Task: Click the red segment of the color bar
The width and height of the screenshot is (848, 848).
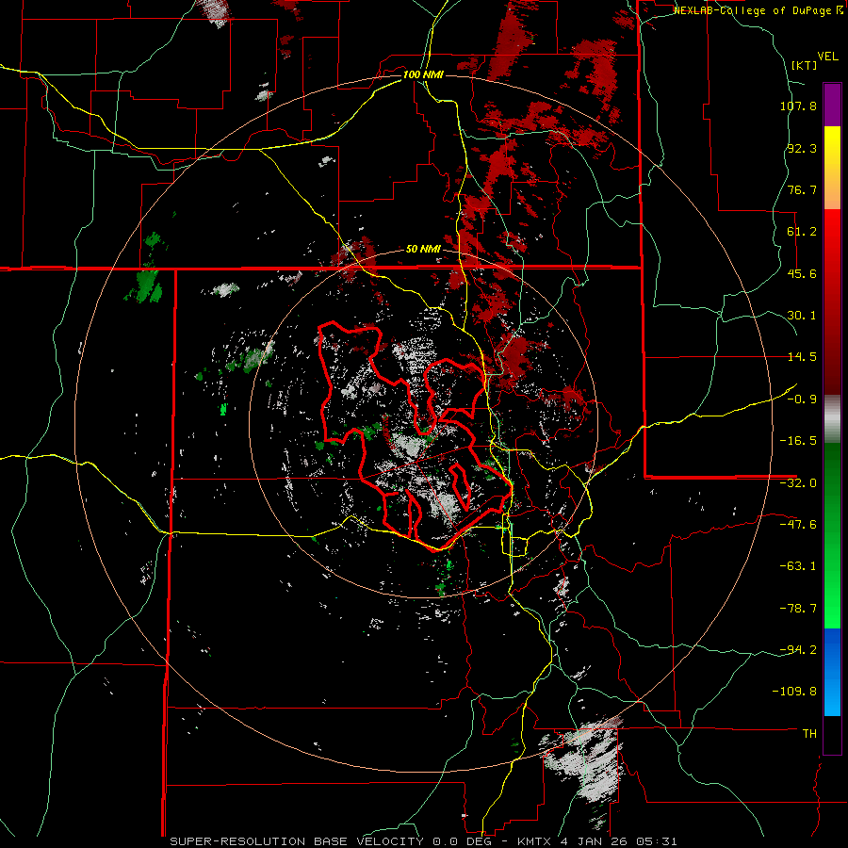Action: click(832, 302)
